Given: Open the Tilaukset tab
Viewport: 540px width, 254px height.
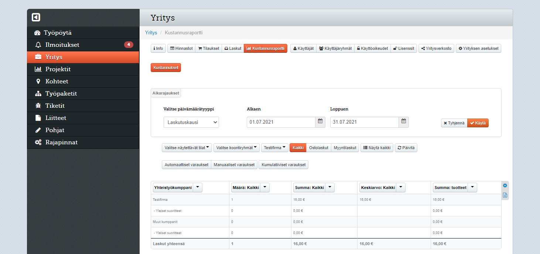Looking at the screenshot, I should click(x=209, y=48).
